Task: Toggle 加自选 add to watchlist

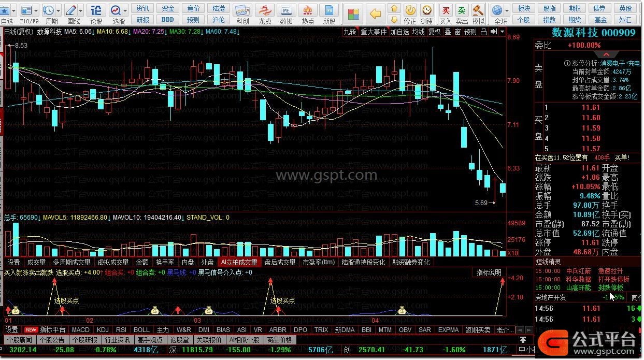Action: pos(399,32)
